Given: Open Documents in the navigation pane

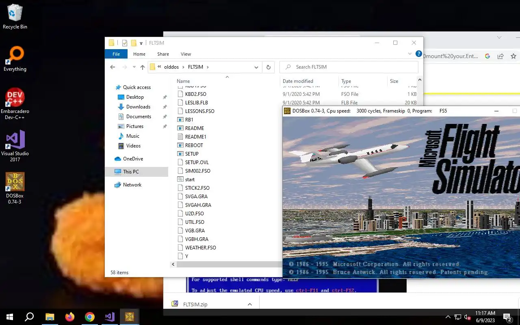Looking at the screenshot, I should coord(139,117).
